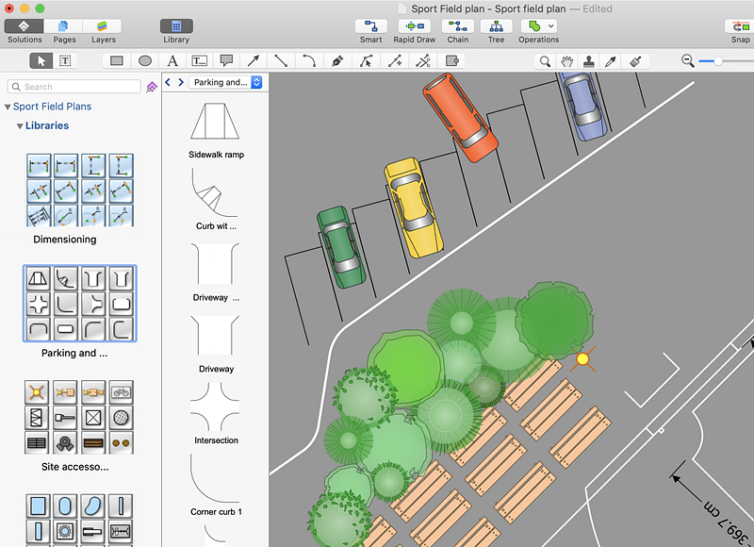Click the Chain button
754x547 pixels.
coord(457,26)
